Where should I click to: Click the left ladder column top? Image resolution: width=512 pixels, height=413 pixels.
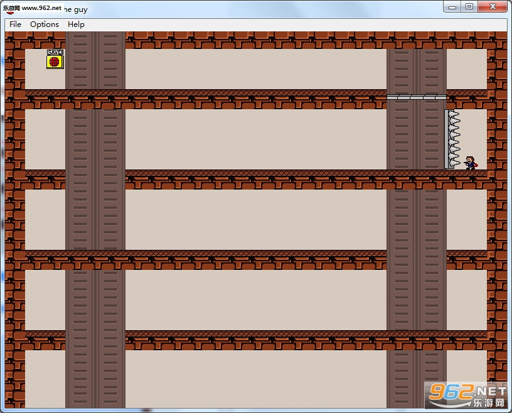(95, 60)
